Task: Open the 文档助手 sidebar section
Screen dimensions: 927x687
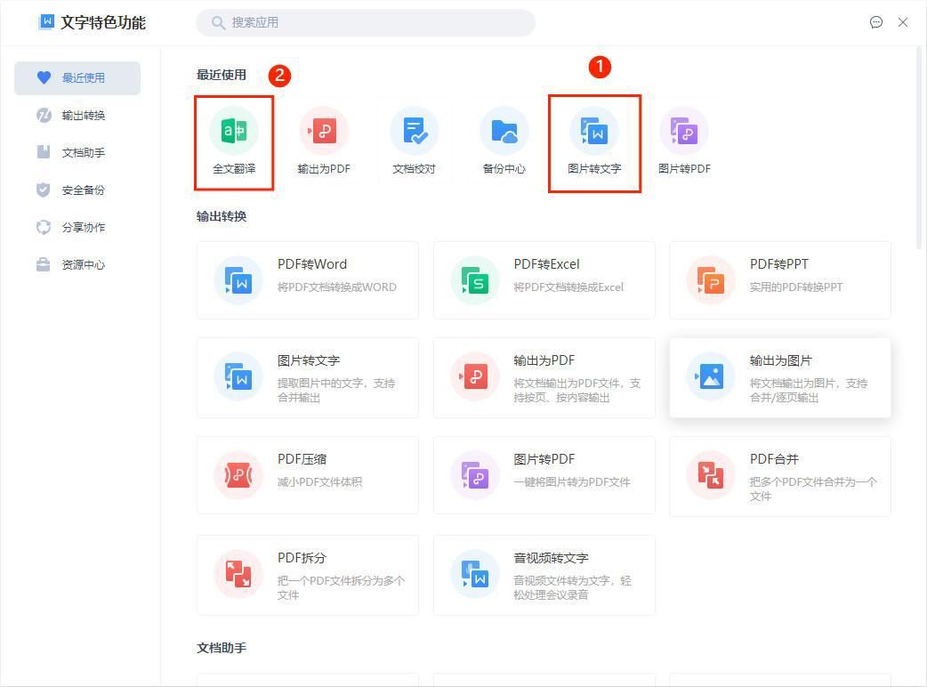Action: pyautogui.click(x=76, y=152)
